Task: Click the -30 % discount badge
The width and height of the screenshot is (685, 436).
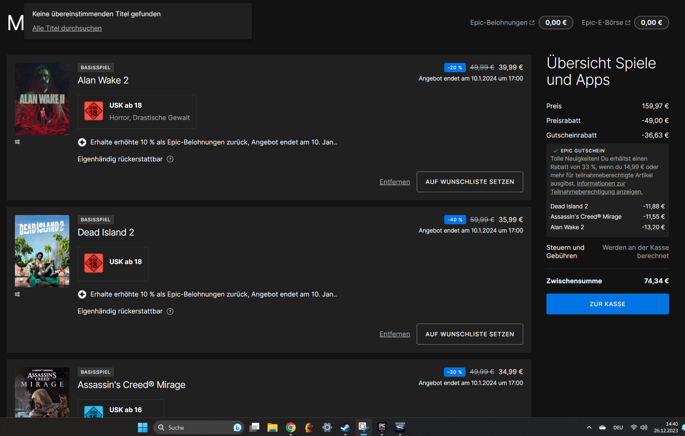Action: tap(455, 372)
